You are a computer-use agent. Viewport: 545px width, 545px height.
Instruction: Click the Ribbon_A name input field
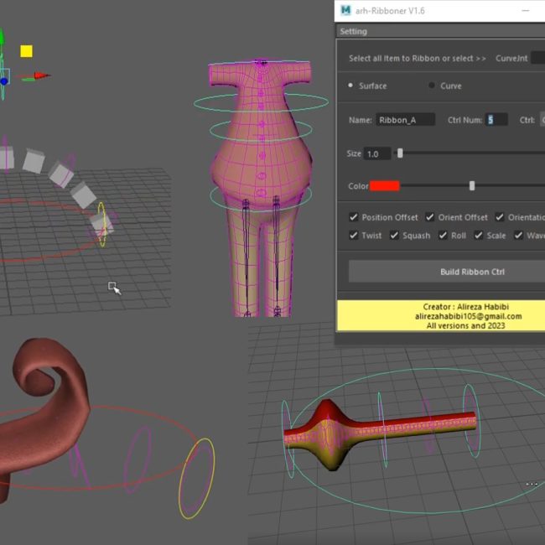(x=405, y=120)
